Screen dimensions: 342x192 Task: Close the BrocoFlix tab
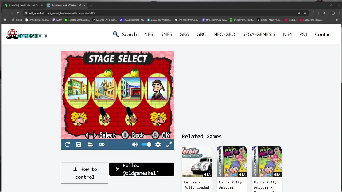click(42, 5)
